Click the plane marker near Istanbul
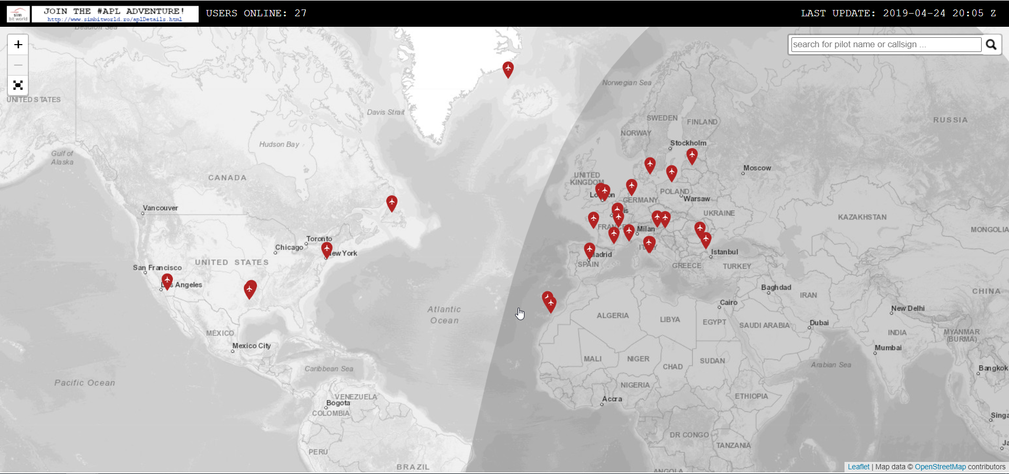 [705, 240]
